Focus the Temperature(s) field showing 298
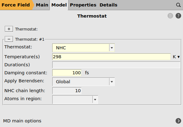 112,57
